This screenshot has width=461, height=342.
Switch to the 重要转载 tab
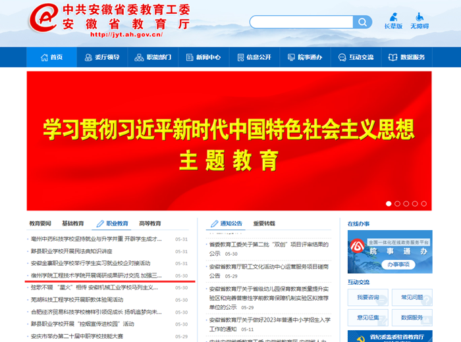pos(264,224)
